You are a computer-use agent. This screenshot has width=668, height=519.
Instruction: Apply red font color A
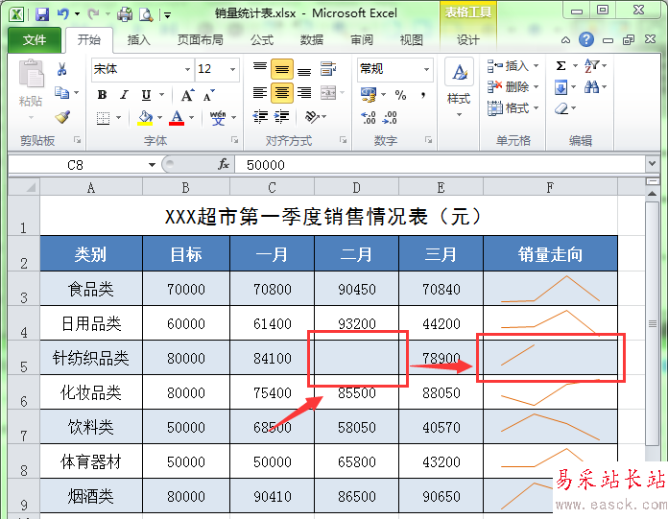pyautogui.click(x=177, y=117)
